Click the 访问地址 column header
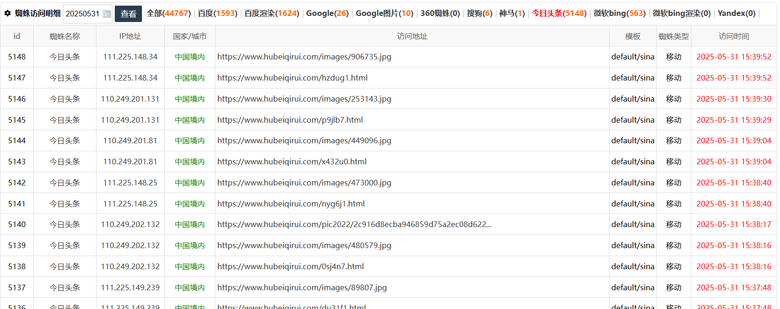 point(412,36)
